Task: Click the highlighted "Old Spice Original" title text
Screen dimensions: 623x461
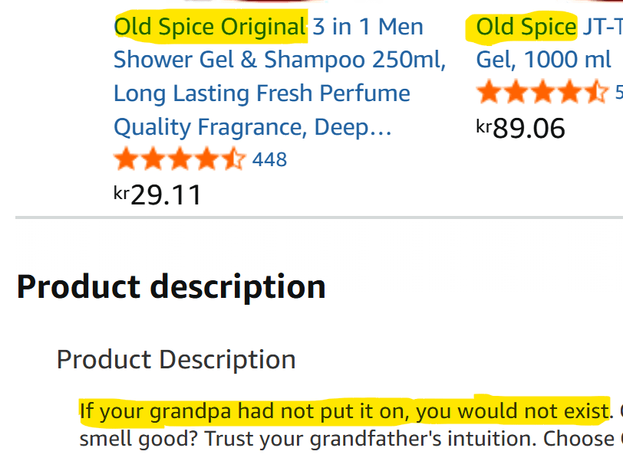Action: (x=210, y=27)
